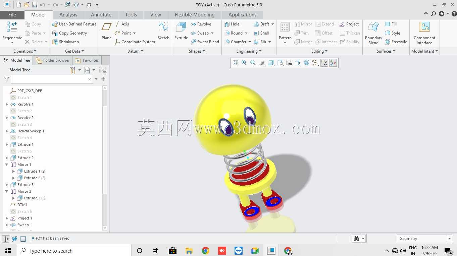
Task: Toggle annotation display in graphics toolbar
Action: coord(324,63)
